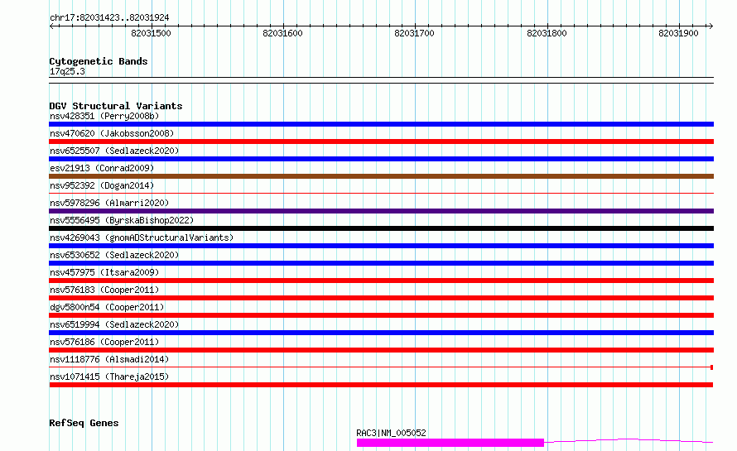Click the blue bar under nsv4269043

tap(381, 246)
